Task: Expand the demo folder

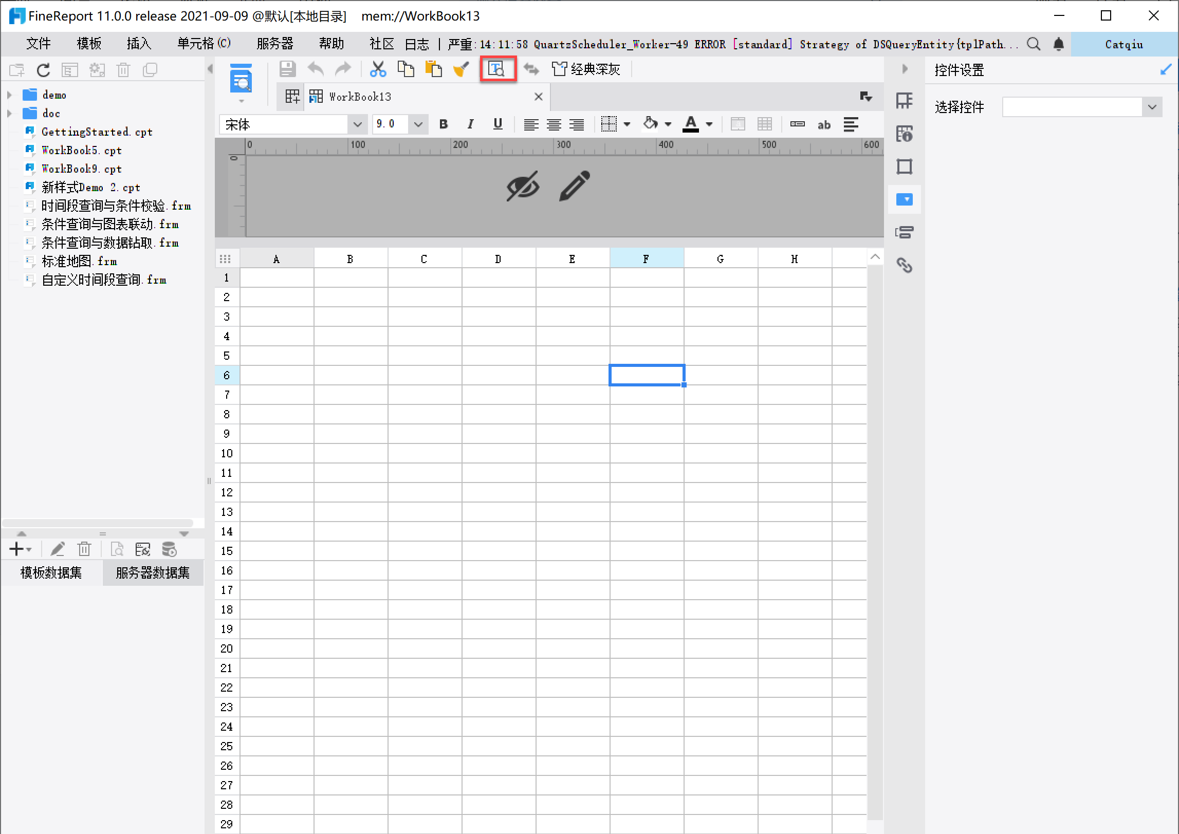Action: (9, 95)
